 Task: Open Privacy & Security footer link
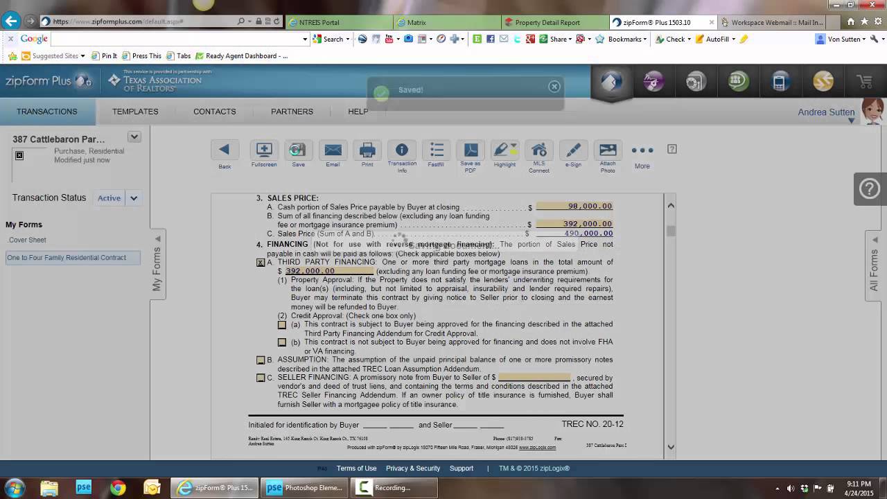pos(413,469)
